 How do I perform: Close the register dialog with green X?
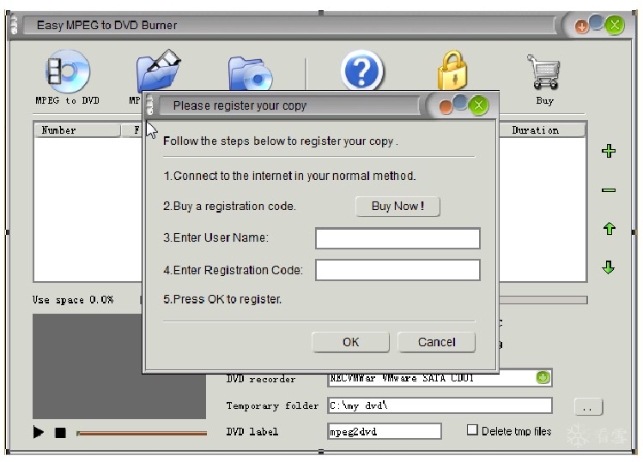point(478,105)
